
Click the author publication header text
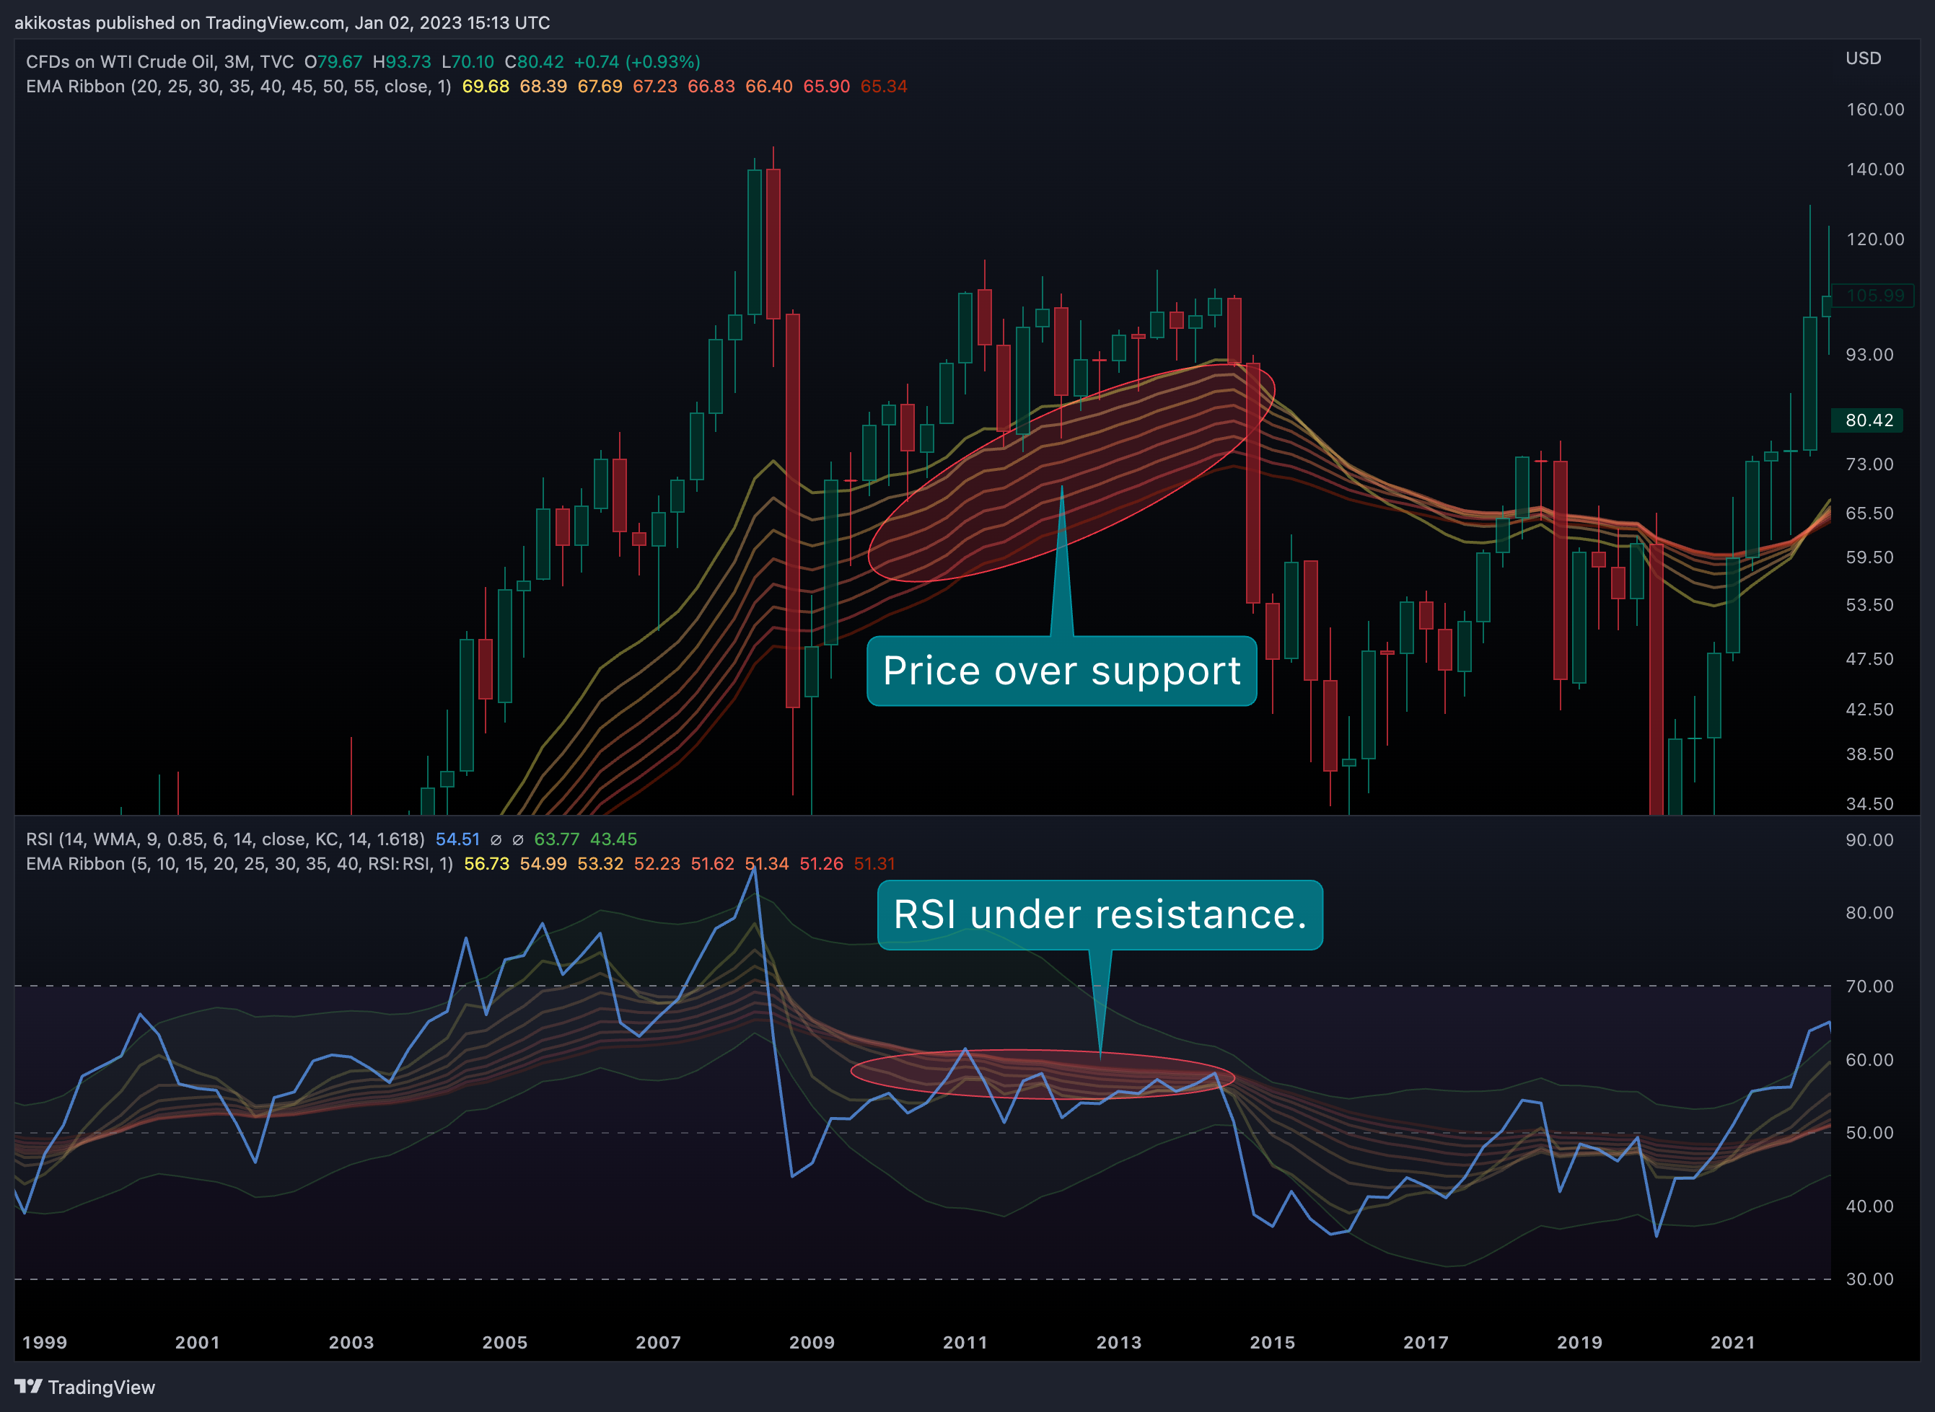282,22
